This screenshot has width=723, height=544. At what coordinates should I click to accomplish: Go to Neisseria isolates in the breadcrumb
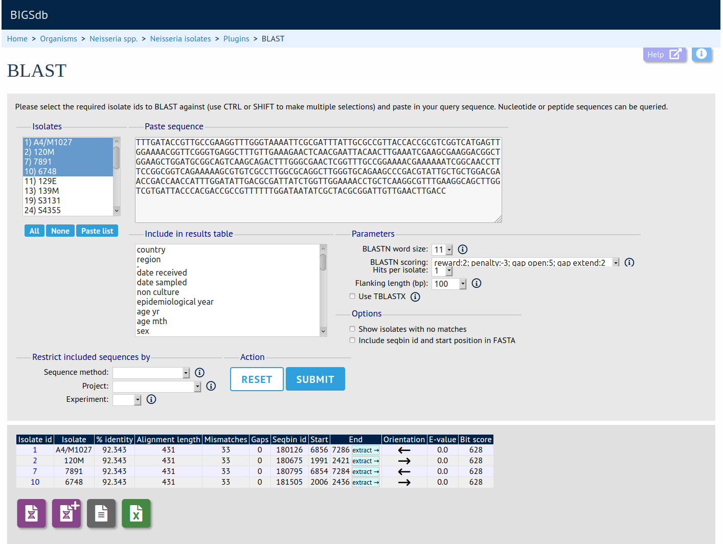tap(180, 39)
